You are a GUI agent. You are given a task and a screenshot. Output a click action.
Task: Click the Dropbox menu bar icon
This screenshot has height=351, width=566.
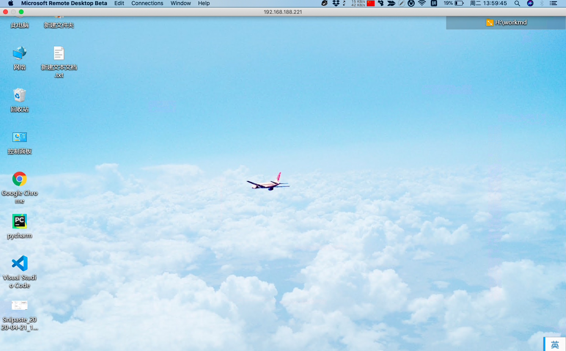[336, 4]
